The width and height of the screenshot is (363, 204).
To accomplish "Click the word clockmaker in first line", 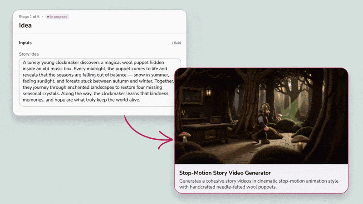I will [x=67, y=63].
